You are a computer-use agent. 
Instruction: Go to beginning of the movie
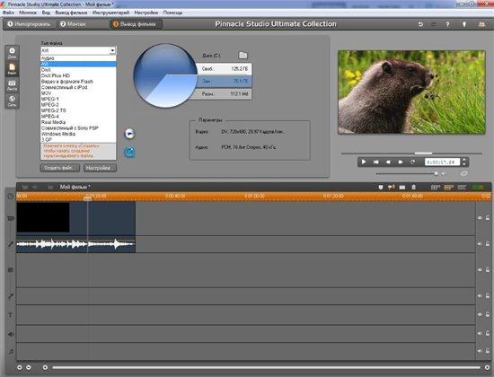375,162
